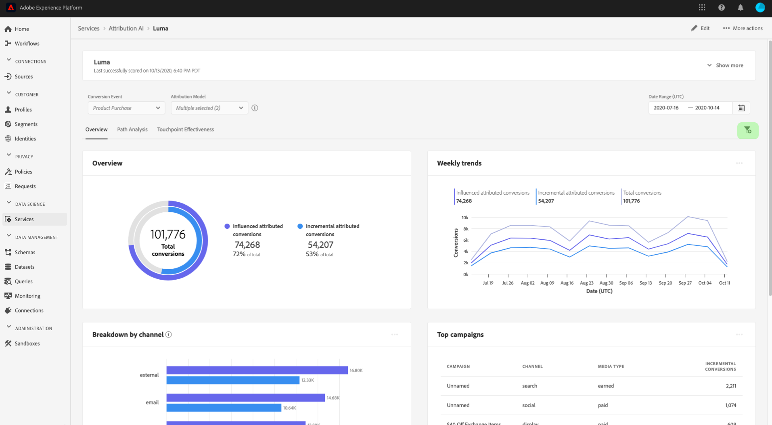
Task: Click the green filter icon button
Action: (x=747, y=130)
